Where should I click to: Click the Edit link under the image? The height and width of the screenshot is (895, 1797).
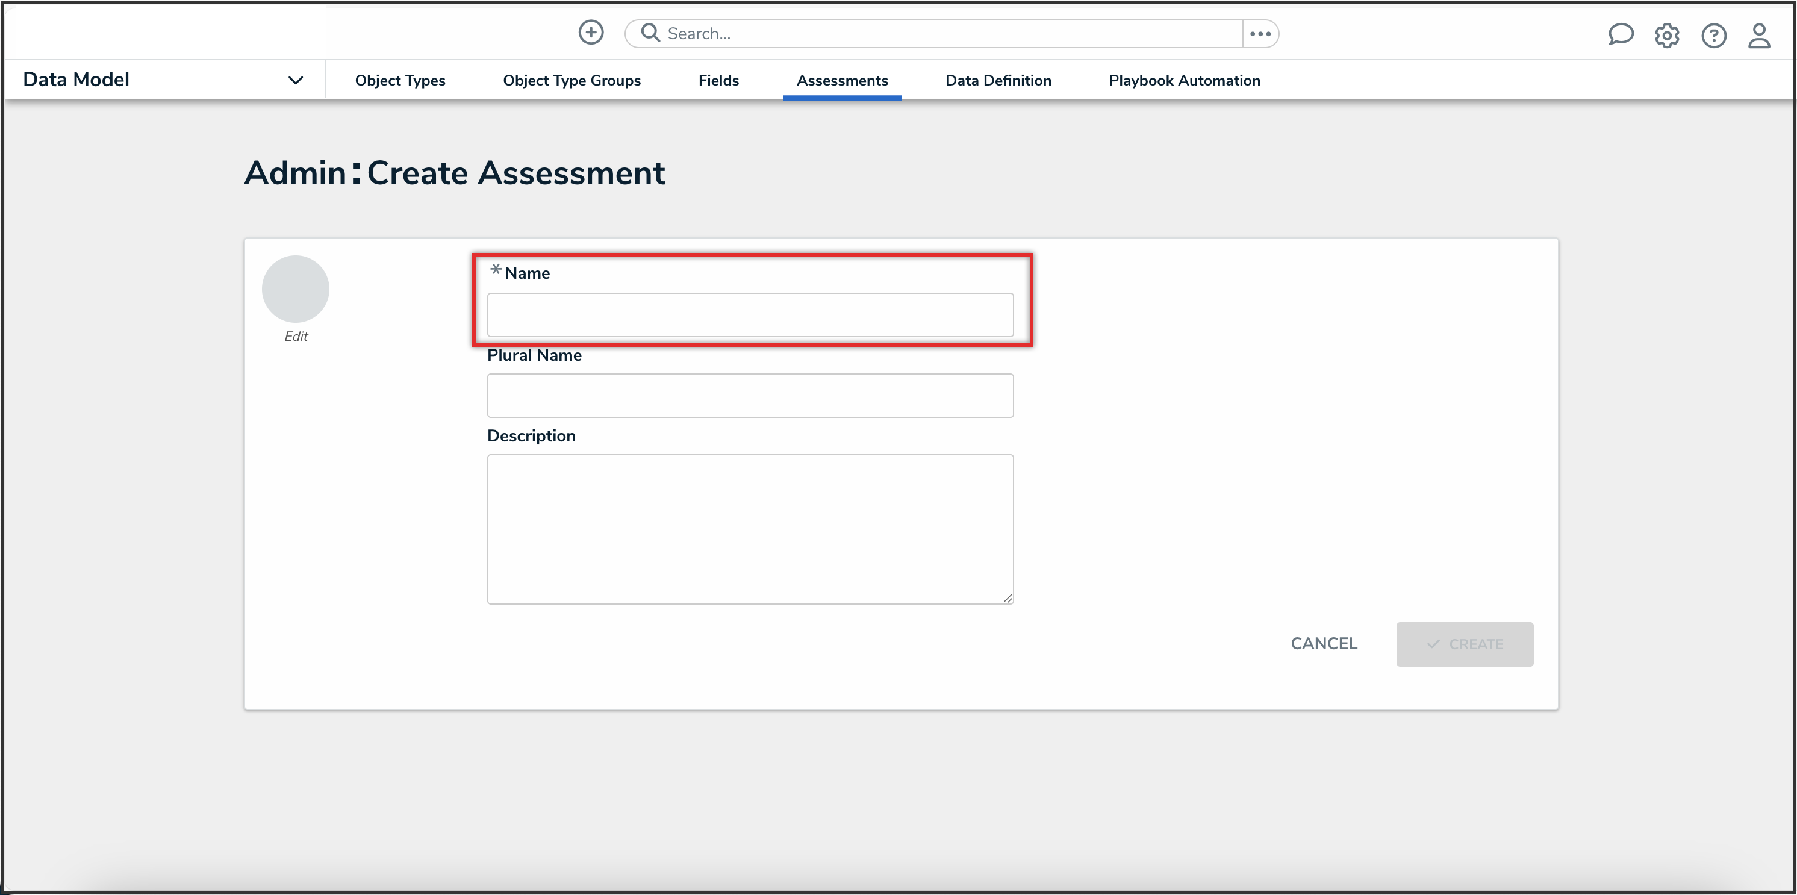[296, 336]
